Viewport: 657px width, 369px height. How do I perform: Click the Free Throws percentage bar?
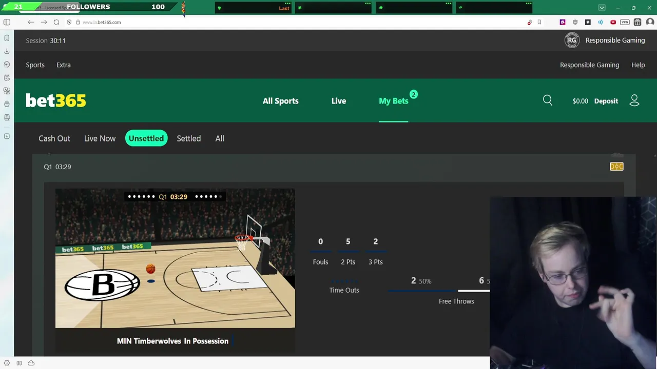pos(439,291)
